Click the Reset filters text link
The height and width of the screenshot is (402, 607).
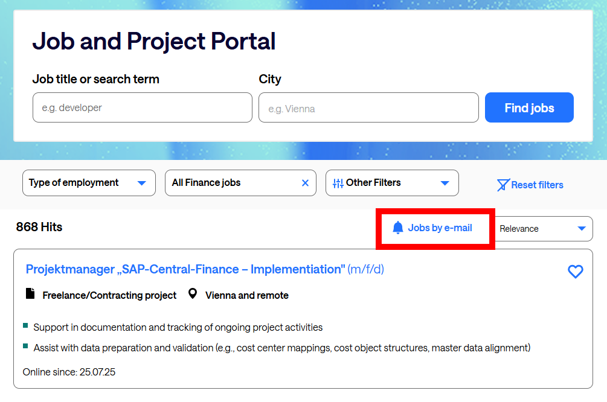(x=537, y=185)
